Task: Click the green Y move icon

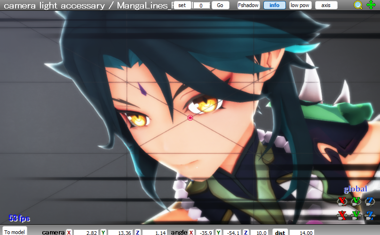Action: 356,215
